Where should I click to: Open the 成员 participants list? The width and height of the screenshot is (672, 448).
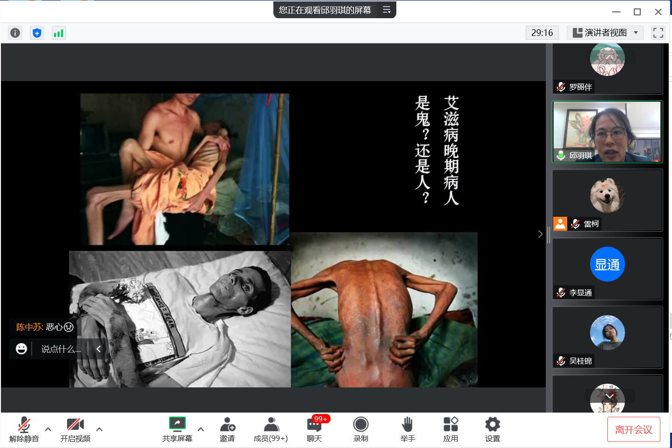271,429
